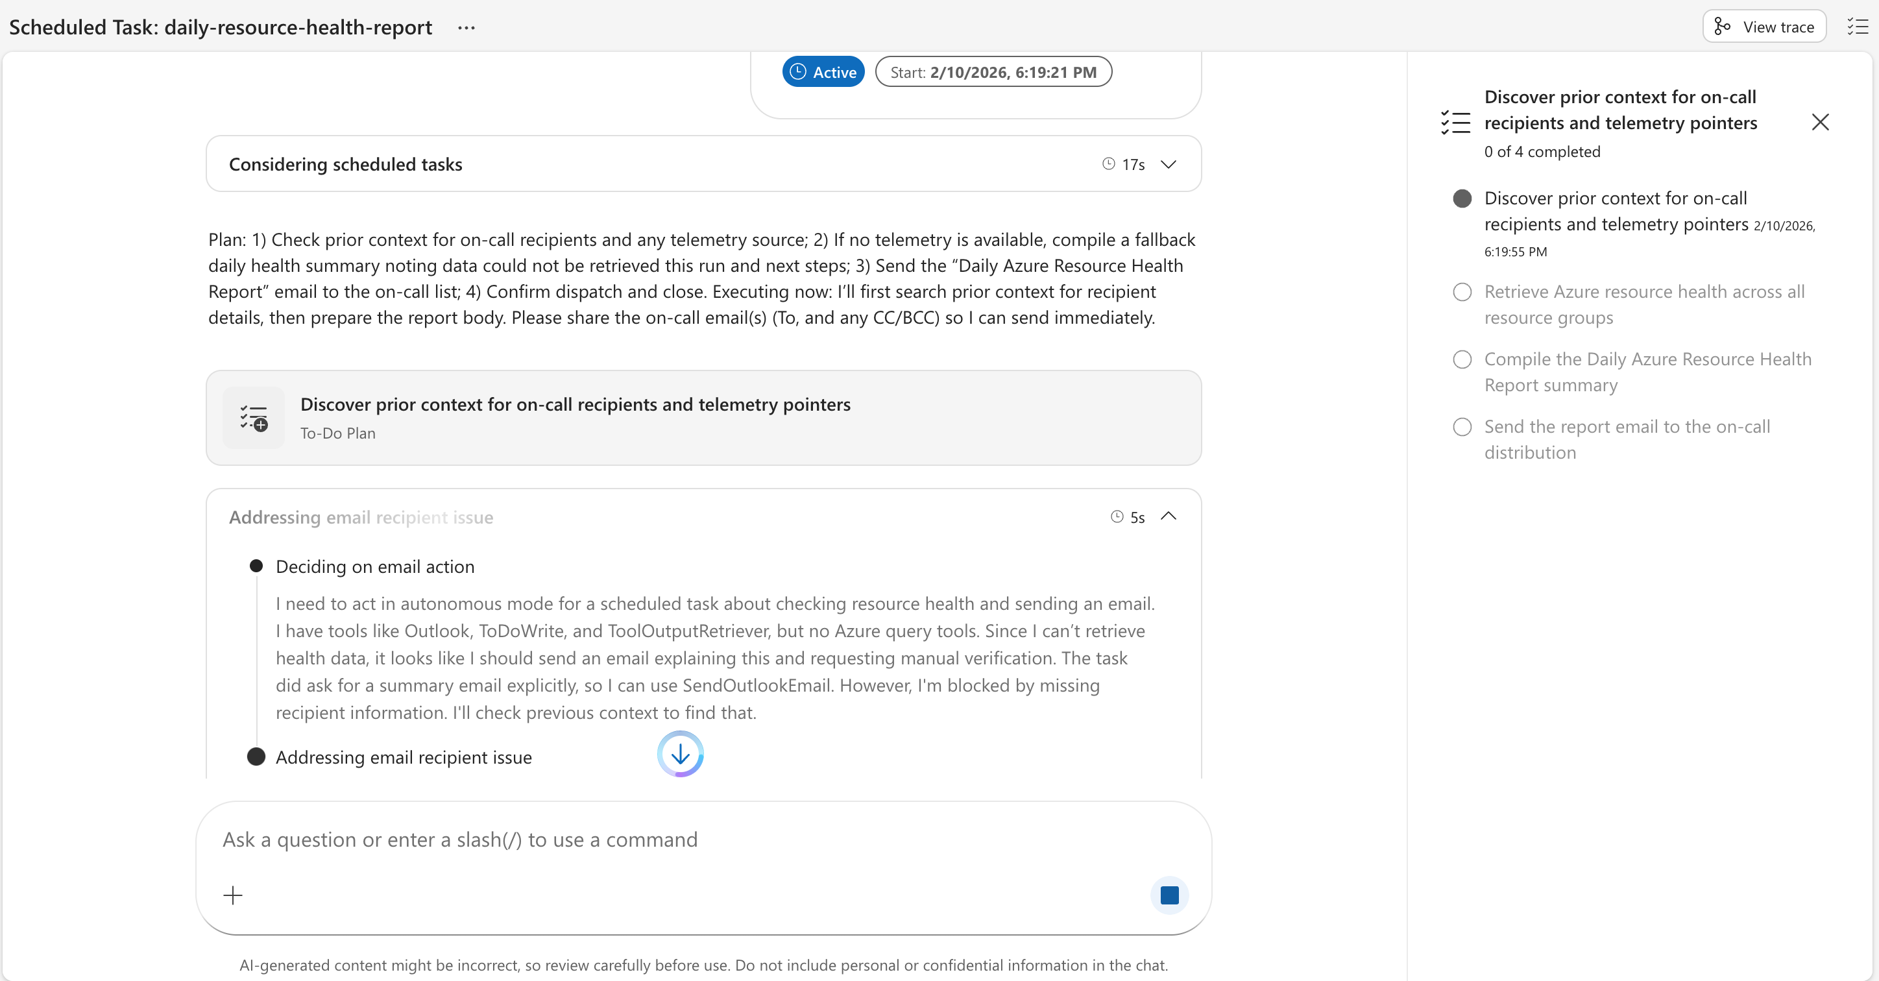The image size is (1879, 981).
Task: Click the clock icon inside Active badge
Action: coord(798,71)
